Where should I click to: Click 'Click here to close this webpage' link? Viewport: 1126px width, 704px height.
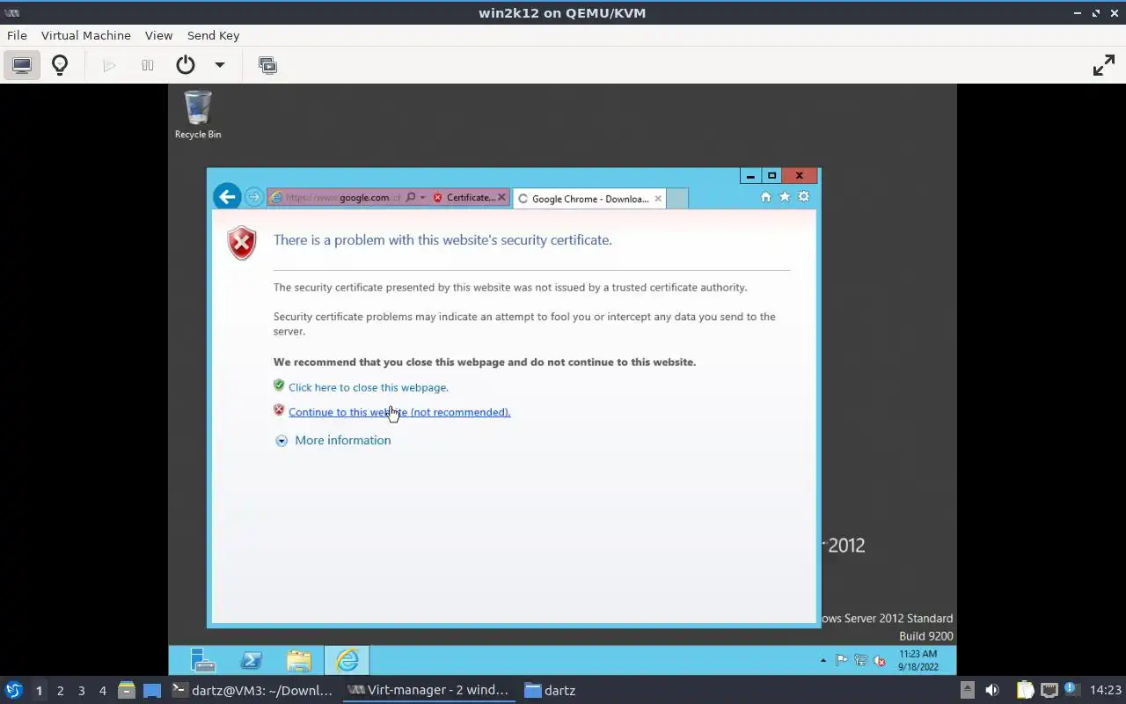point(369,387)
